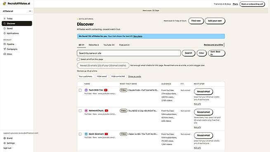The image size is (270, 152).
Task: Click the Inbox icon in sidebar
Action: 5,54
